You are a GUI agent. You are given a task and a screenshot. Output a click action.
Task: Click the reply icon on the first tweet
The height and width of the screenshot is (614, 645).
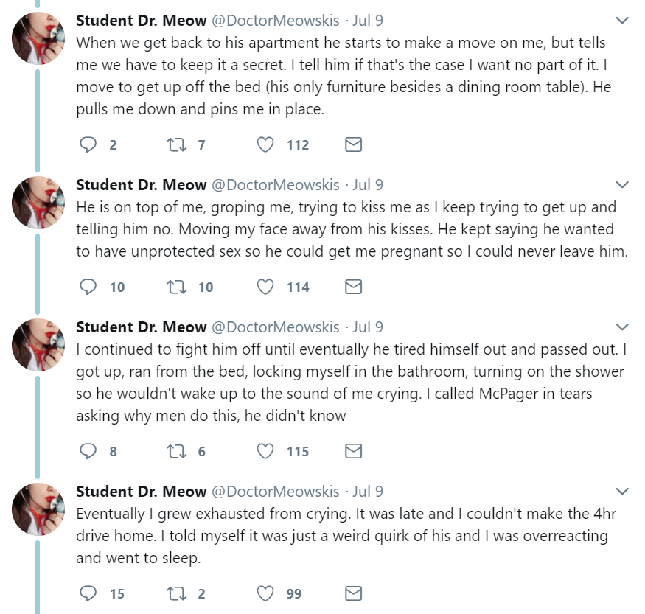(88, 144)
